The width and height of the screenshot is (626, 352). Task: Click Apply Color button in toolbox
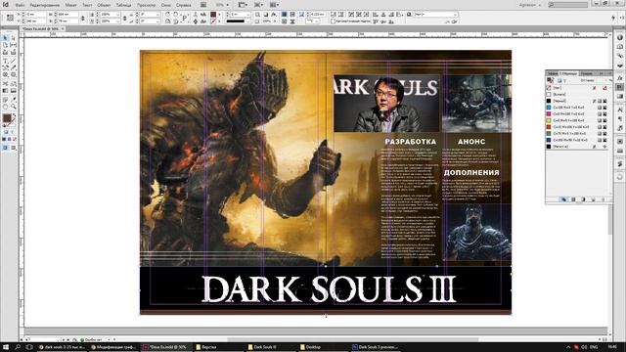(x=4, y=139)
